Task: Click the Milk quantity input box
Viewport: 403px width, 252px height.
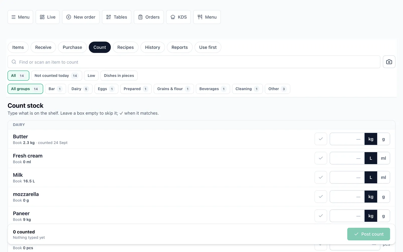Action: (347, 177)
